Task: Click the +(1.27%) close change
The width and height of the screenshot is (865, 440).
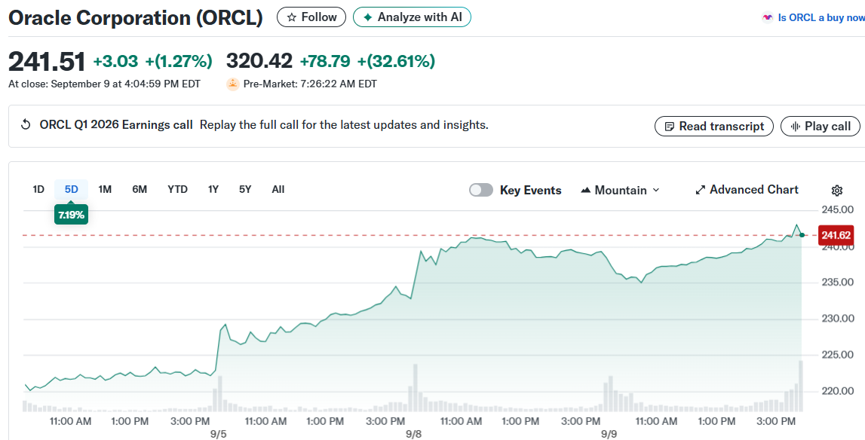Action: [179, 61]
